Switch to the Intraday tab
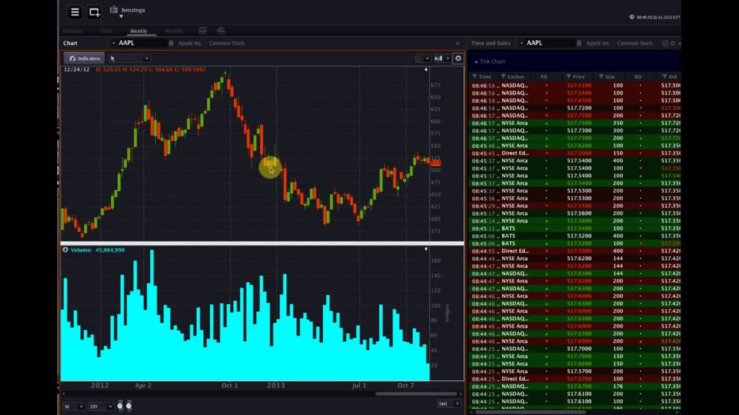Screen dimensions: 739x415 73,31
